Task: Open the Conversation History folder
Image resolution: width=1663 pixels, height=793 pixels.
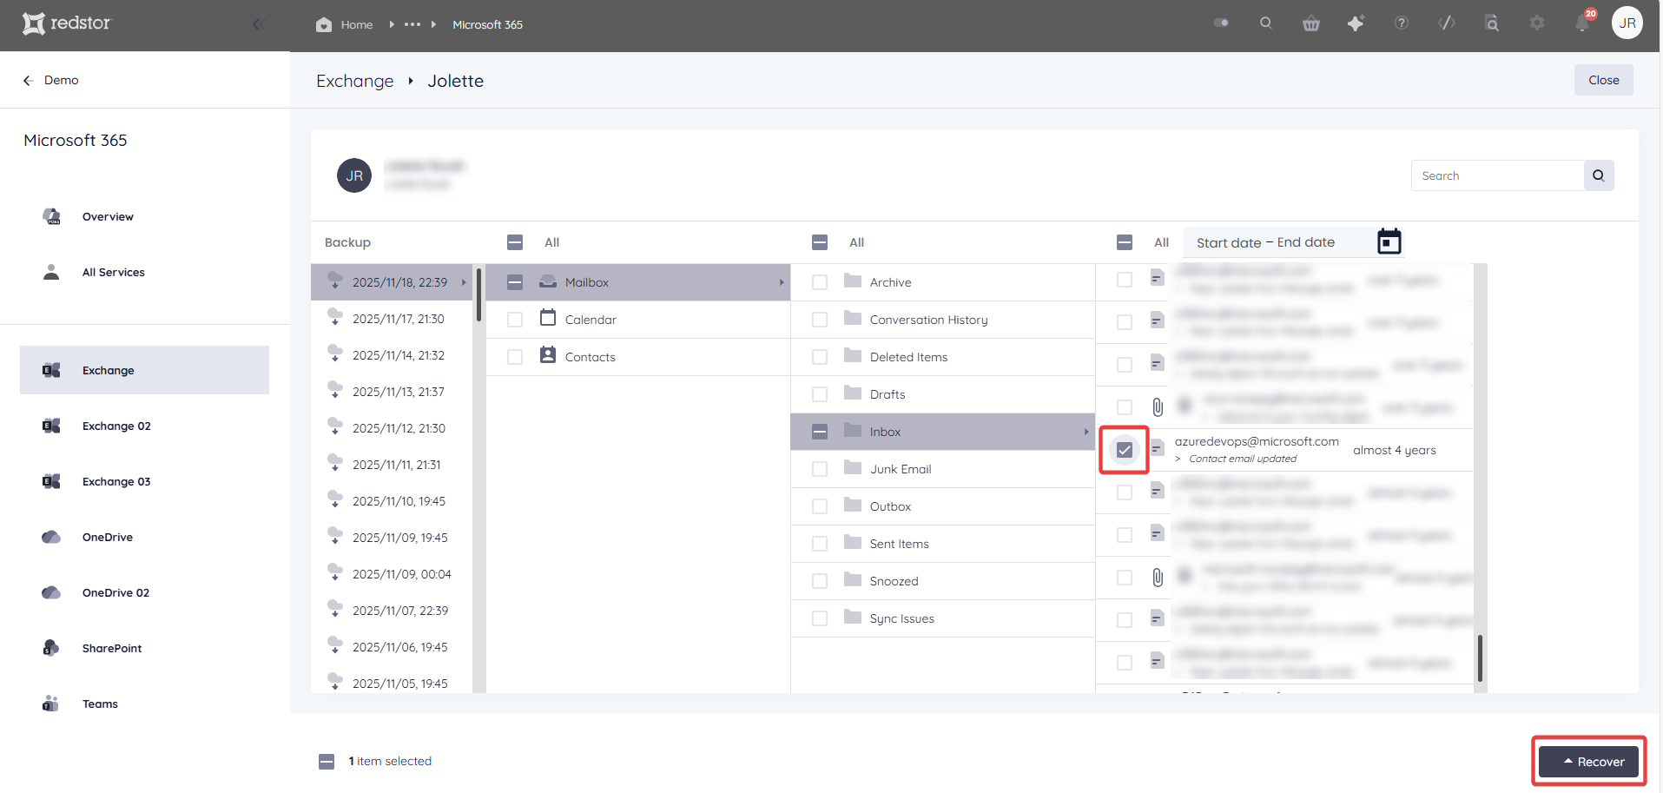Action: click(x=942, y=320)
